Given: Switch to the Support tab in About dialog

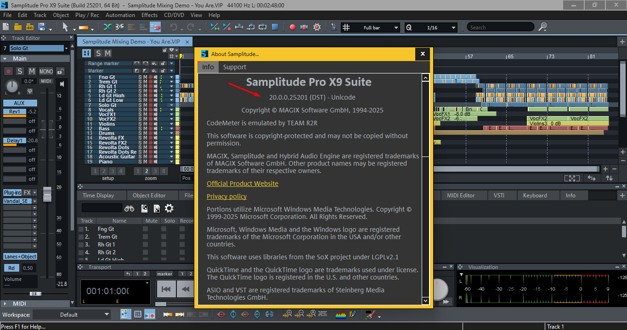Looking at the screenshot, I should click(x=235, y=67).
